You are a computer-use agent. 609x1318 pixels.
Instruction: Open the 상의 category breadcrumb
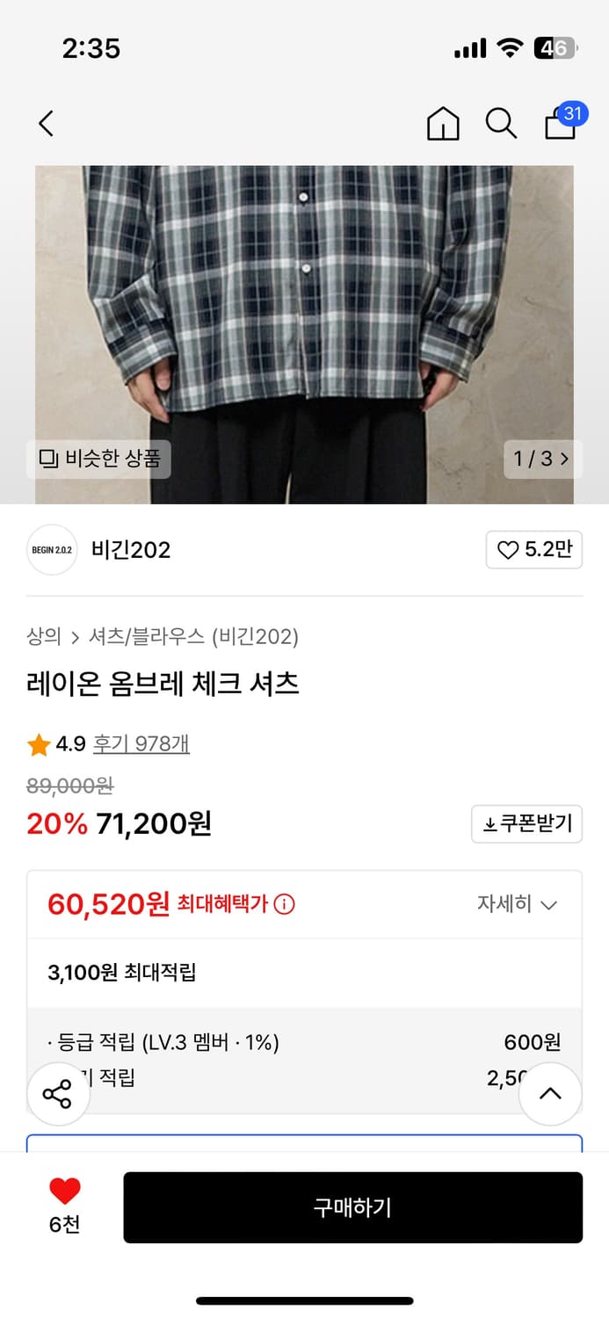(39, 636)
